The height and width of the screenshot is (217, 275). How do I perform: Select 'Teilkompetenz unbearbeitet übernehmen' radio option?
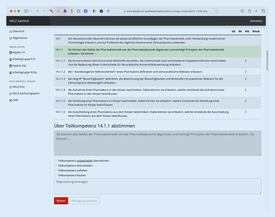[55, 160]
